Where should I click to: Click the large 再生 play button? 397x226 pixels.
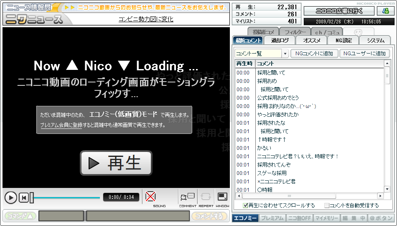116,163
